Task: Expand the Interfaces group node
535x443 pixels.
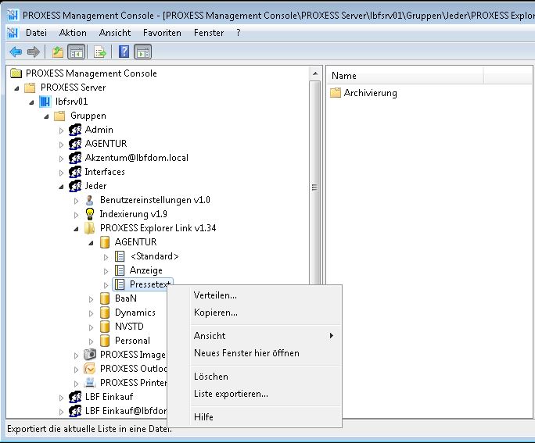Action: pyautogui.click(x=61, y=173)
